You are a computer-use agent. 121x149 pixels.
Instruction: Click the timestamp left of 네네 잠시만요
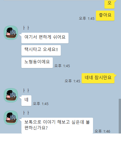click(x=72, y=81)
